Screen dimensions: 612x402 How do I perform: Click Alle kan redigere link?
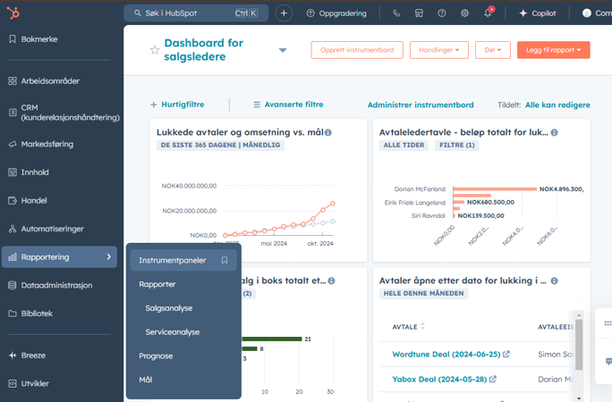557,105
